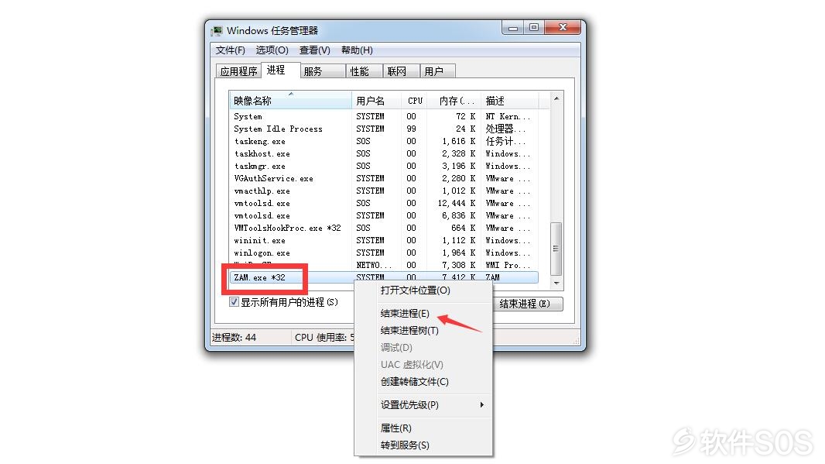
Task: Open the 性能 tab
Action: click(364, 71)
